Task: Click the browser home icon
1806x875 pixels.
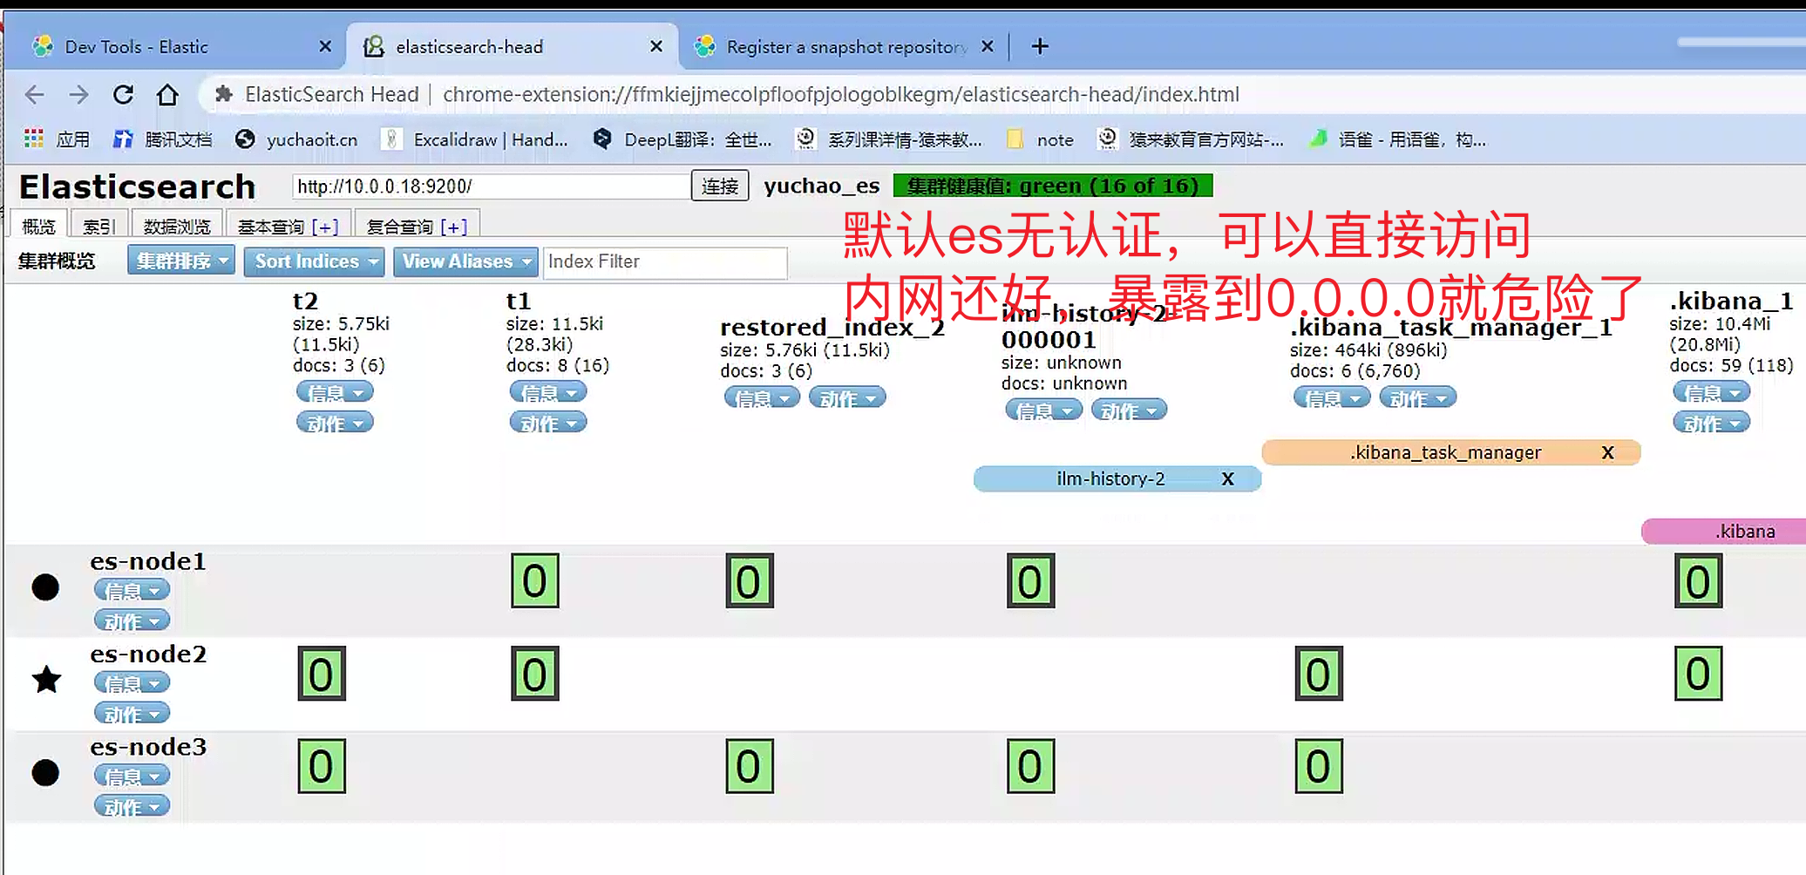Action: pos(167,95)
